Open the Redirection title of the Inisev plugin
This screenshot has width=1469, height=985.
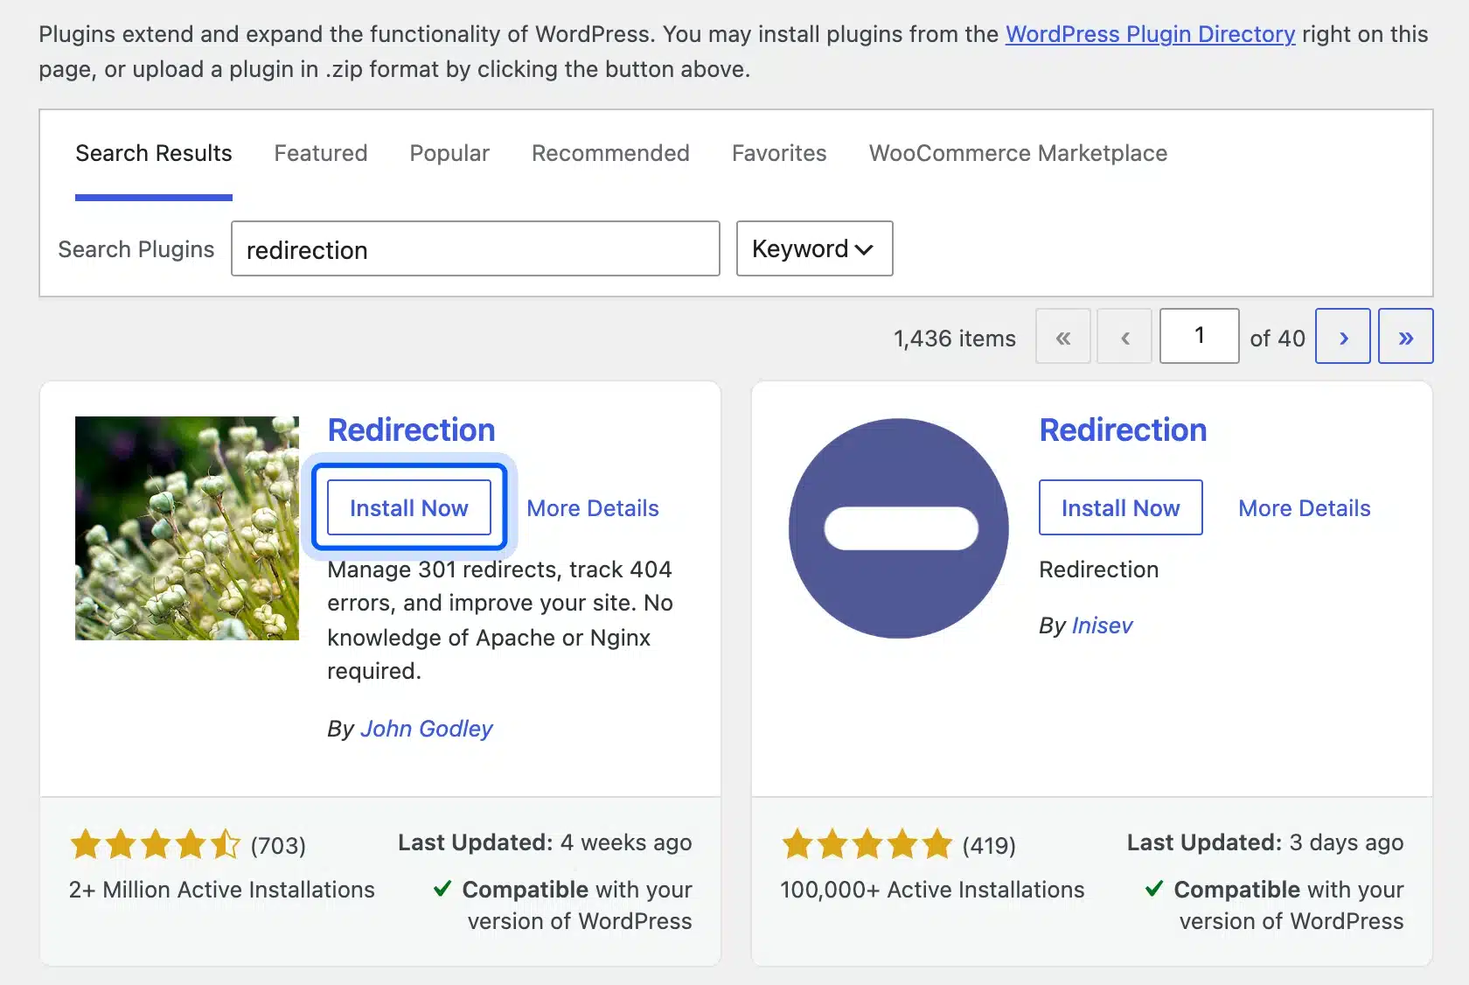click(x=1123, y=430)
